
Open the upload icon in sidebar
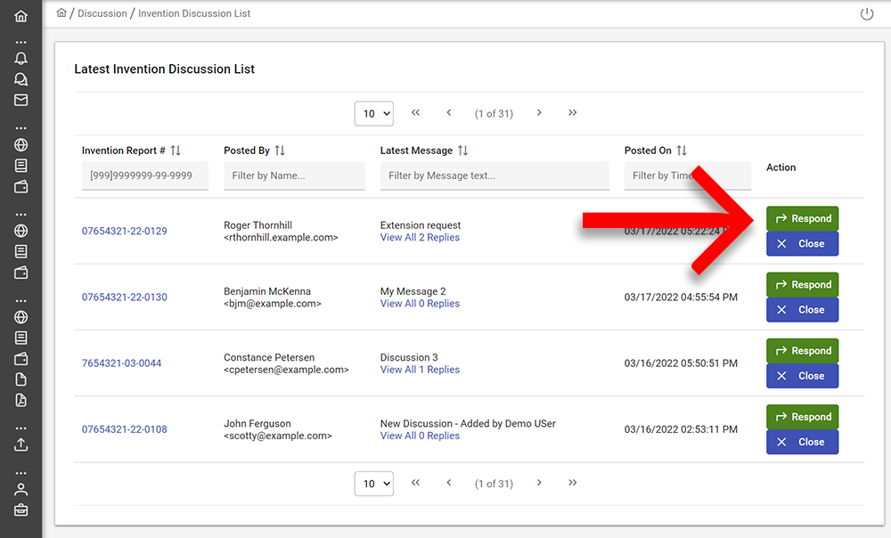[x=20, y=444]
